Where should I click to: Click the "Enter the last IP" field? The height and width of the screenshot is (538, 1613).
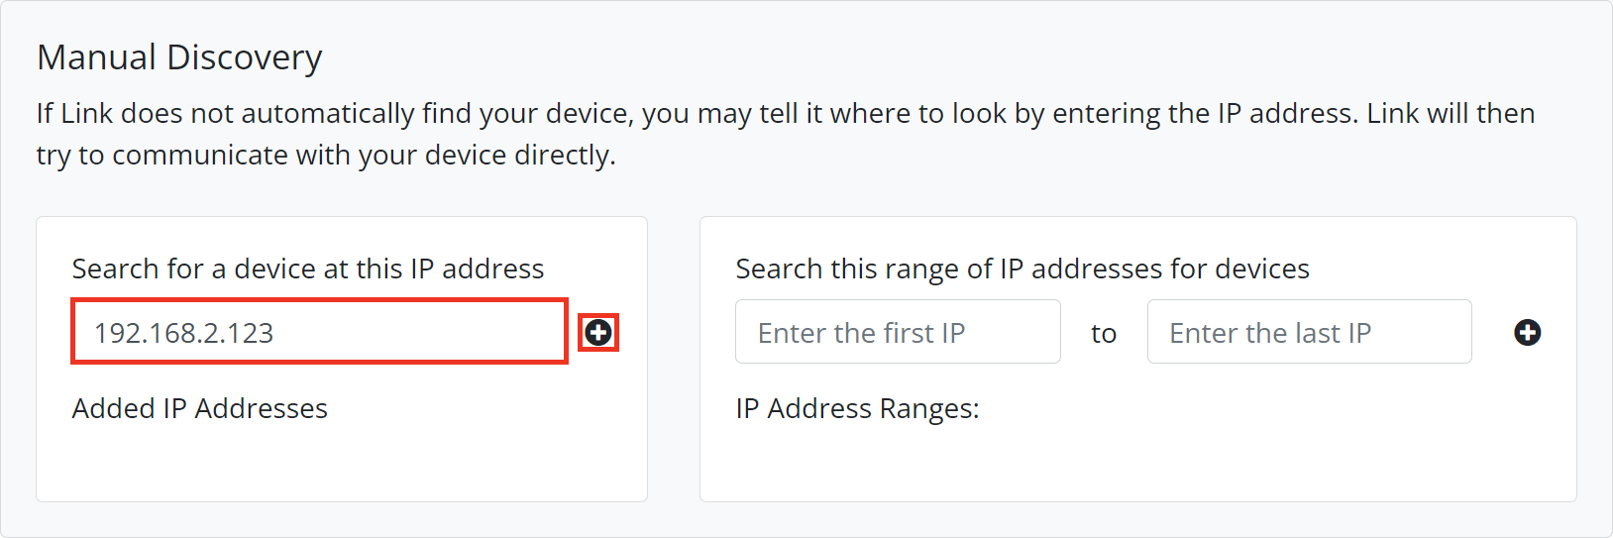[x=1308, y=333]
